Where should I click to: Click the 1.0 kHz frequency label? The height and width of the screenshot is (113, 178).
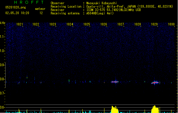(3, 51)
